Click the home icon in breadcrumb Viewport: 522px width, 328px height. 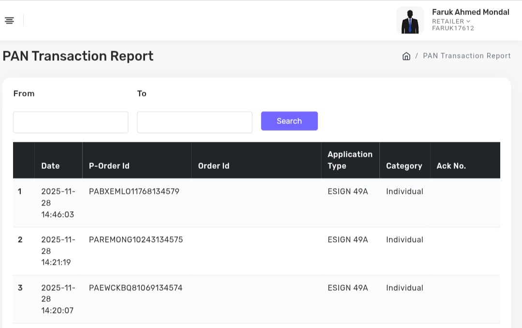click(x=406, y=56)
